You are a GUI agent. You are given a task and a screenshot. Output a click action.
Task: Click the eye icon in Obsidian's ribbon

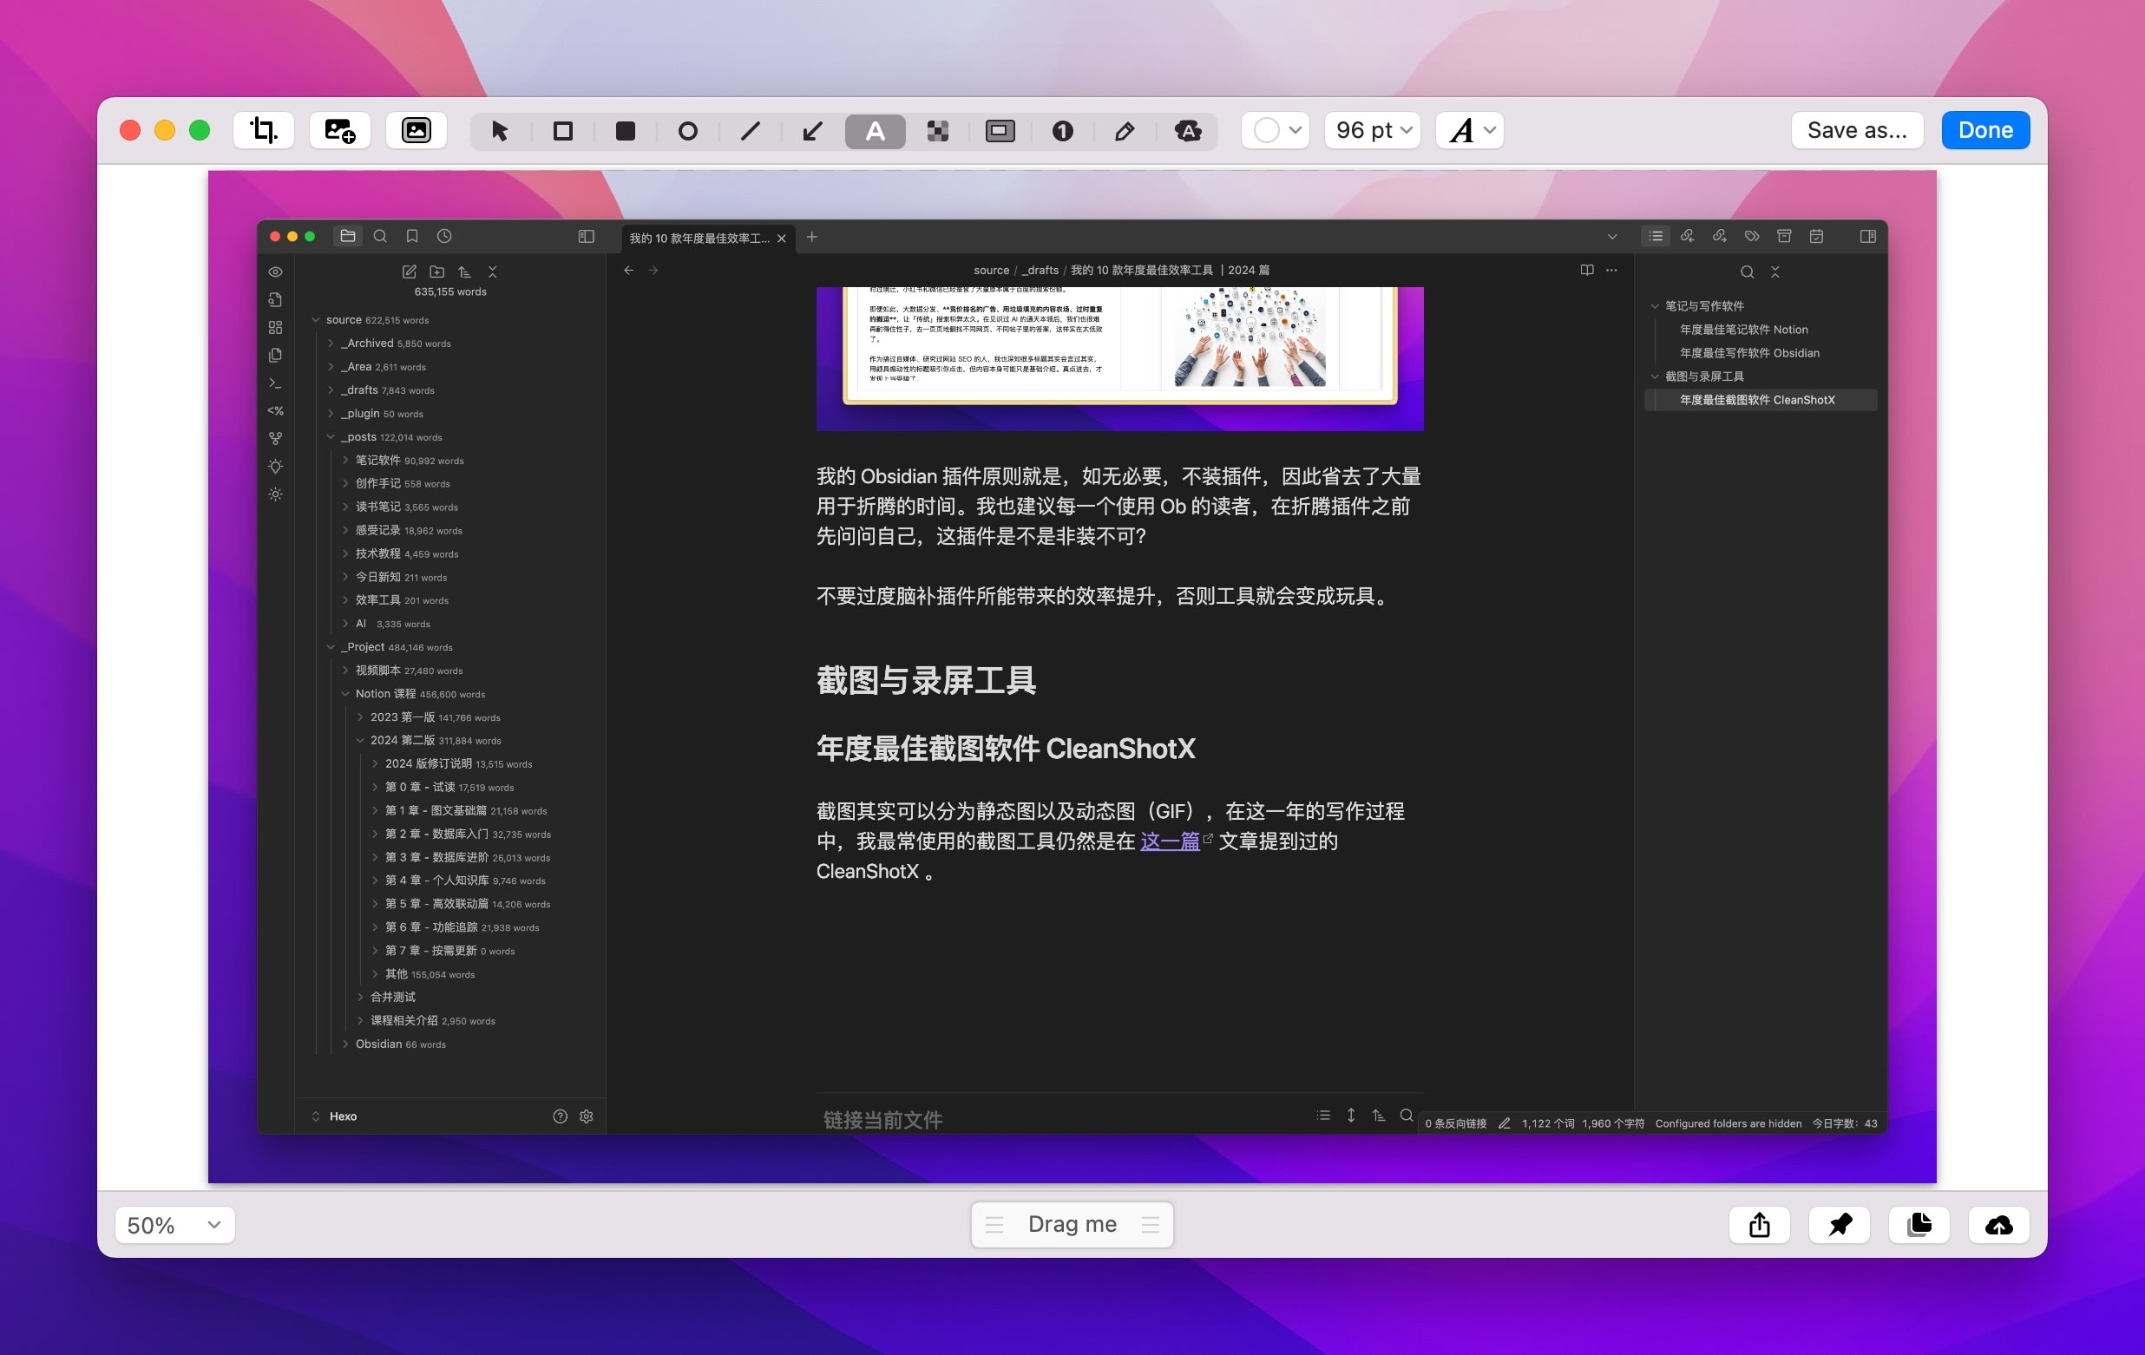click(x=275, y=272)
